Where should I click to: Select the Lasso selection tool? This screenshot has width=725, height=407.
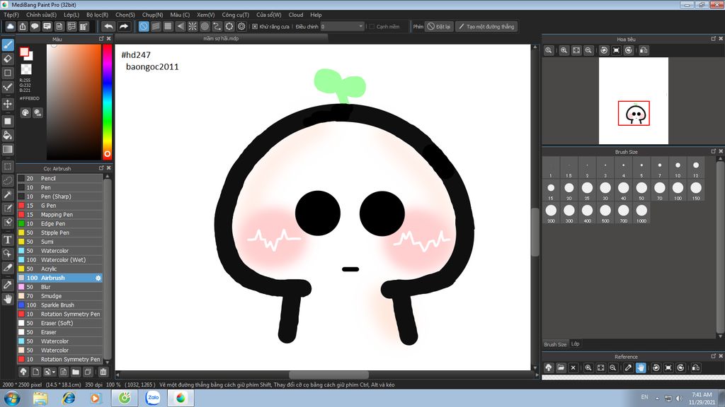[8, 180]
